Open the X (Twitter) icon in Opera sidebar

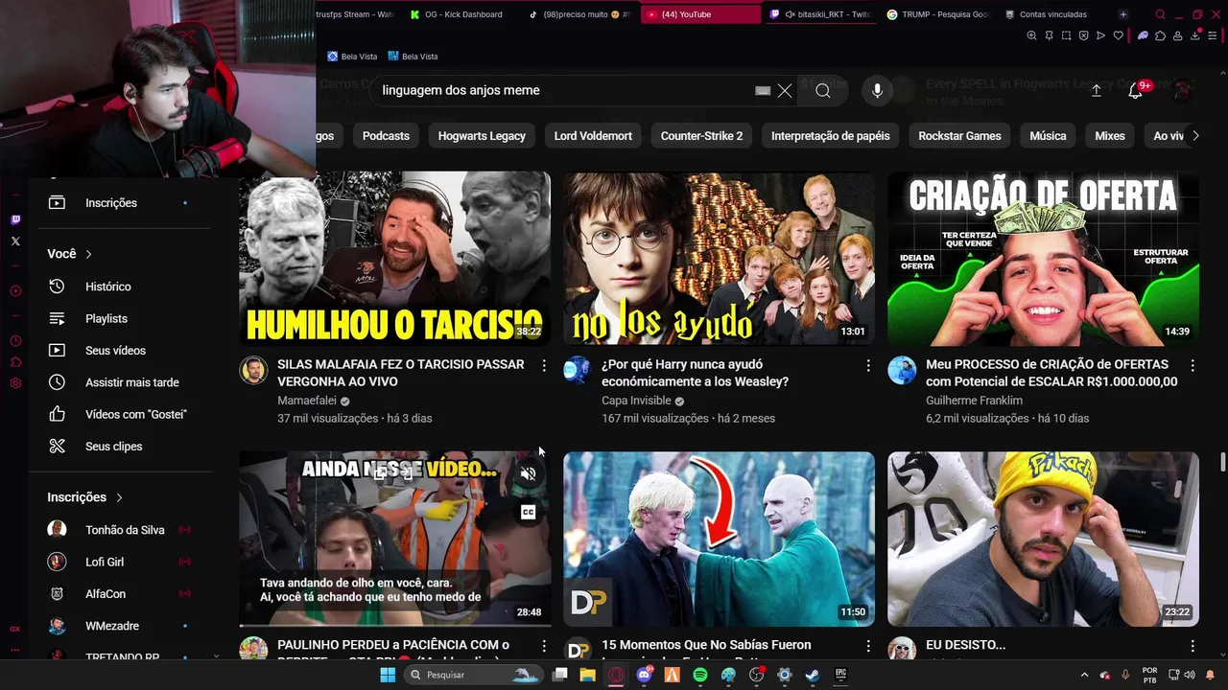pyautogui.click(x=15, y=241)
